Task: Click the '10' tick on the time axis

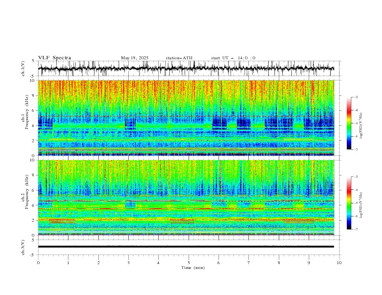Action: point(339,263)
